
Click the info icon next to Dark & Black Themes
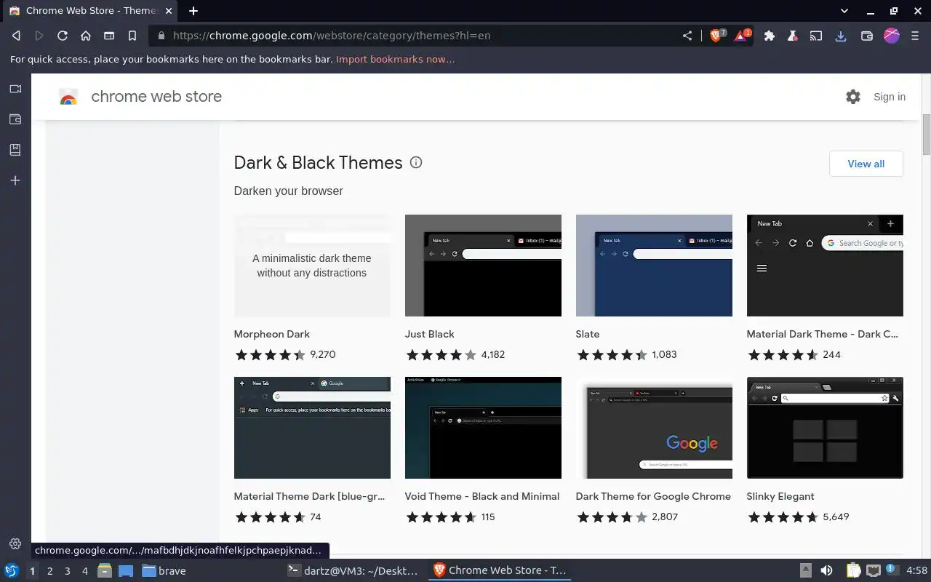coord(416,162)
